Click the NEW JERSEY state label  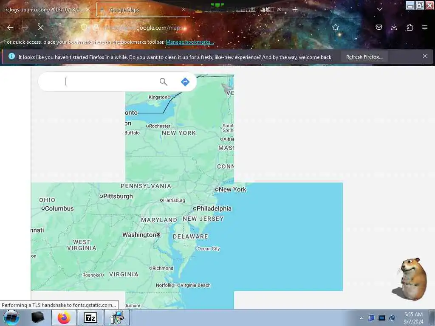click(x=203, y=219)
